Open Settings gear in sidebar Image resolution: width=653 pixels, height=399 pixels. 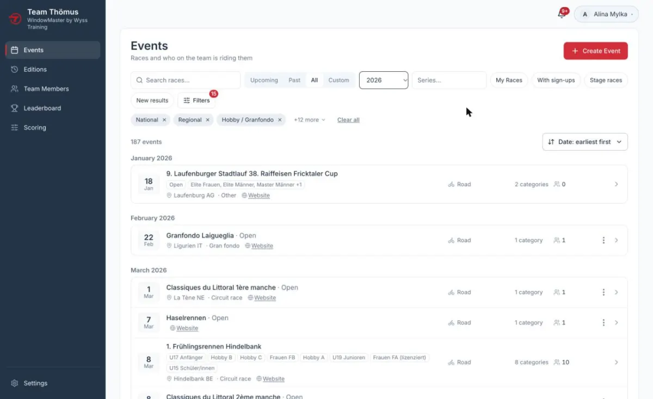click(x=15, y=383)
